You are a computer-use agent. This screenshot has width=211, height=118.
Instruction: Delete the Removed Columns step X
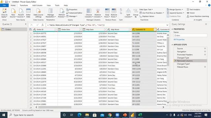[175, 61]
